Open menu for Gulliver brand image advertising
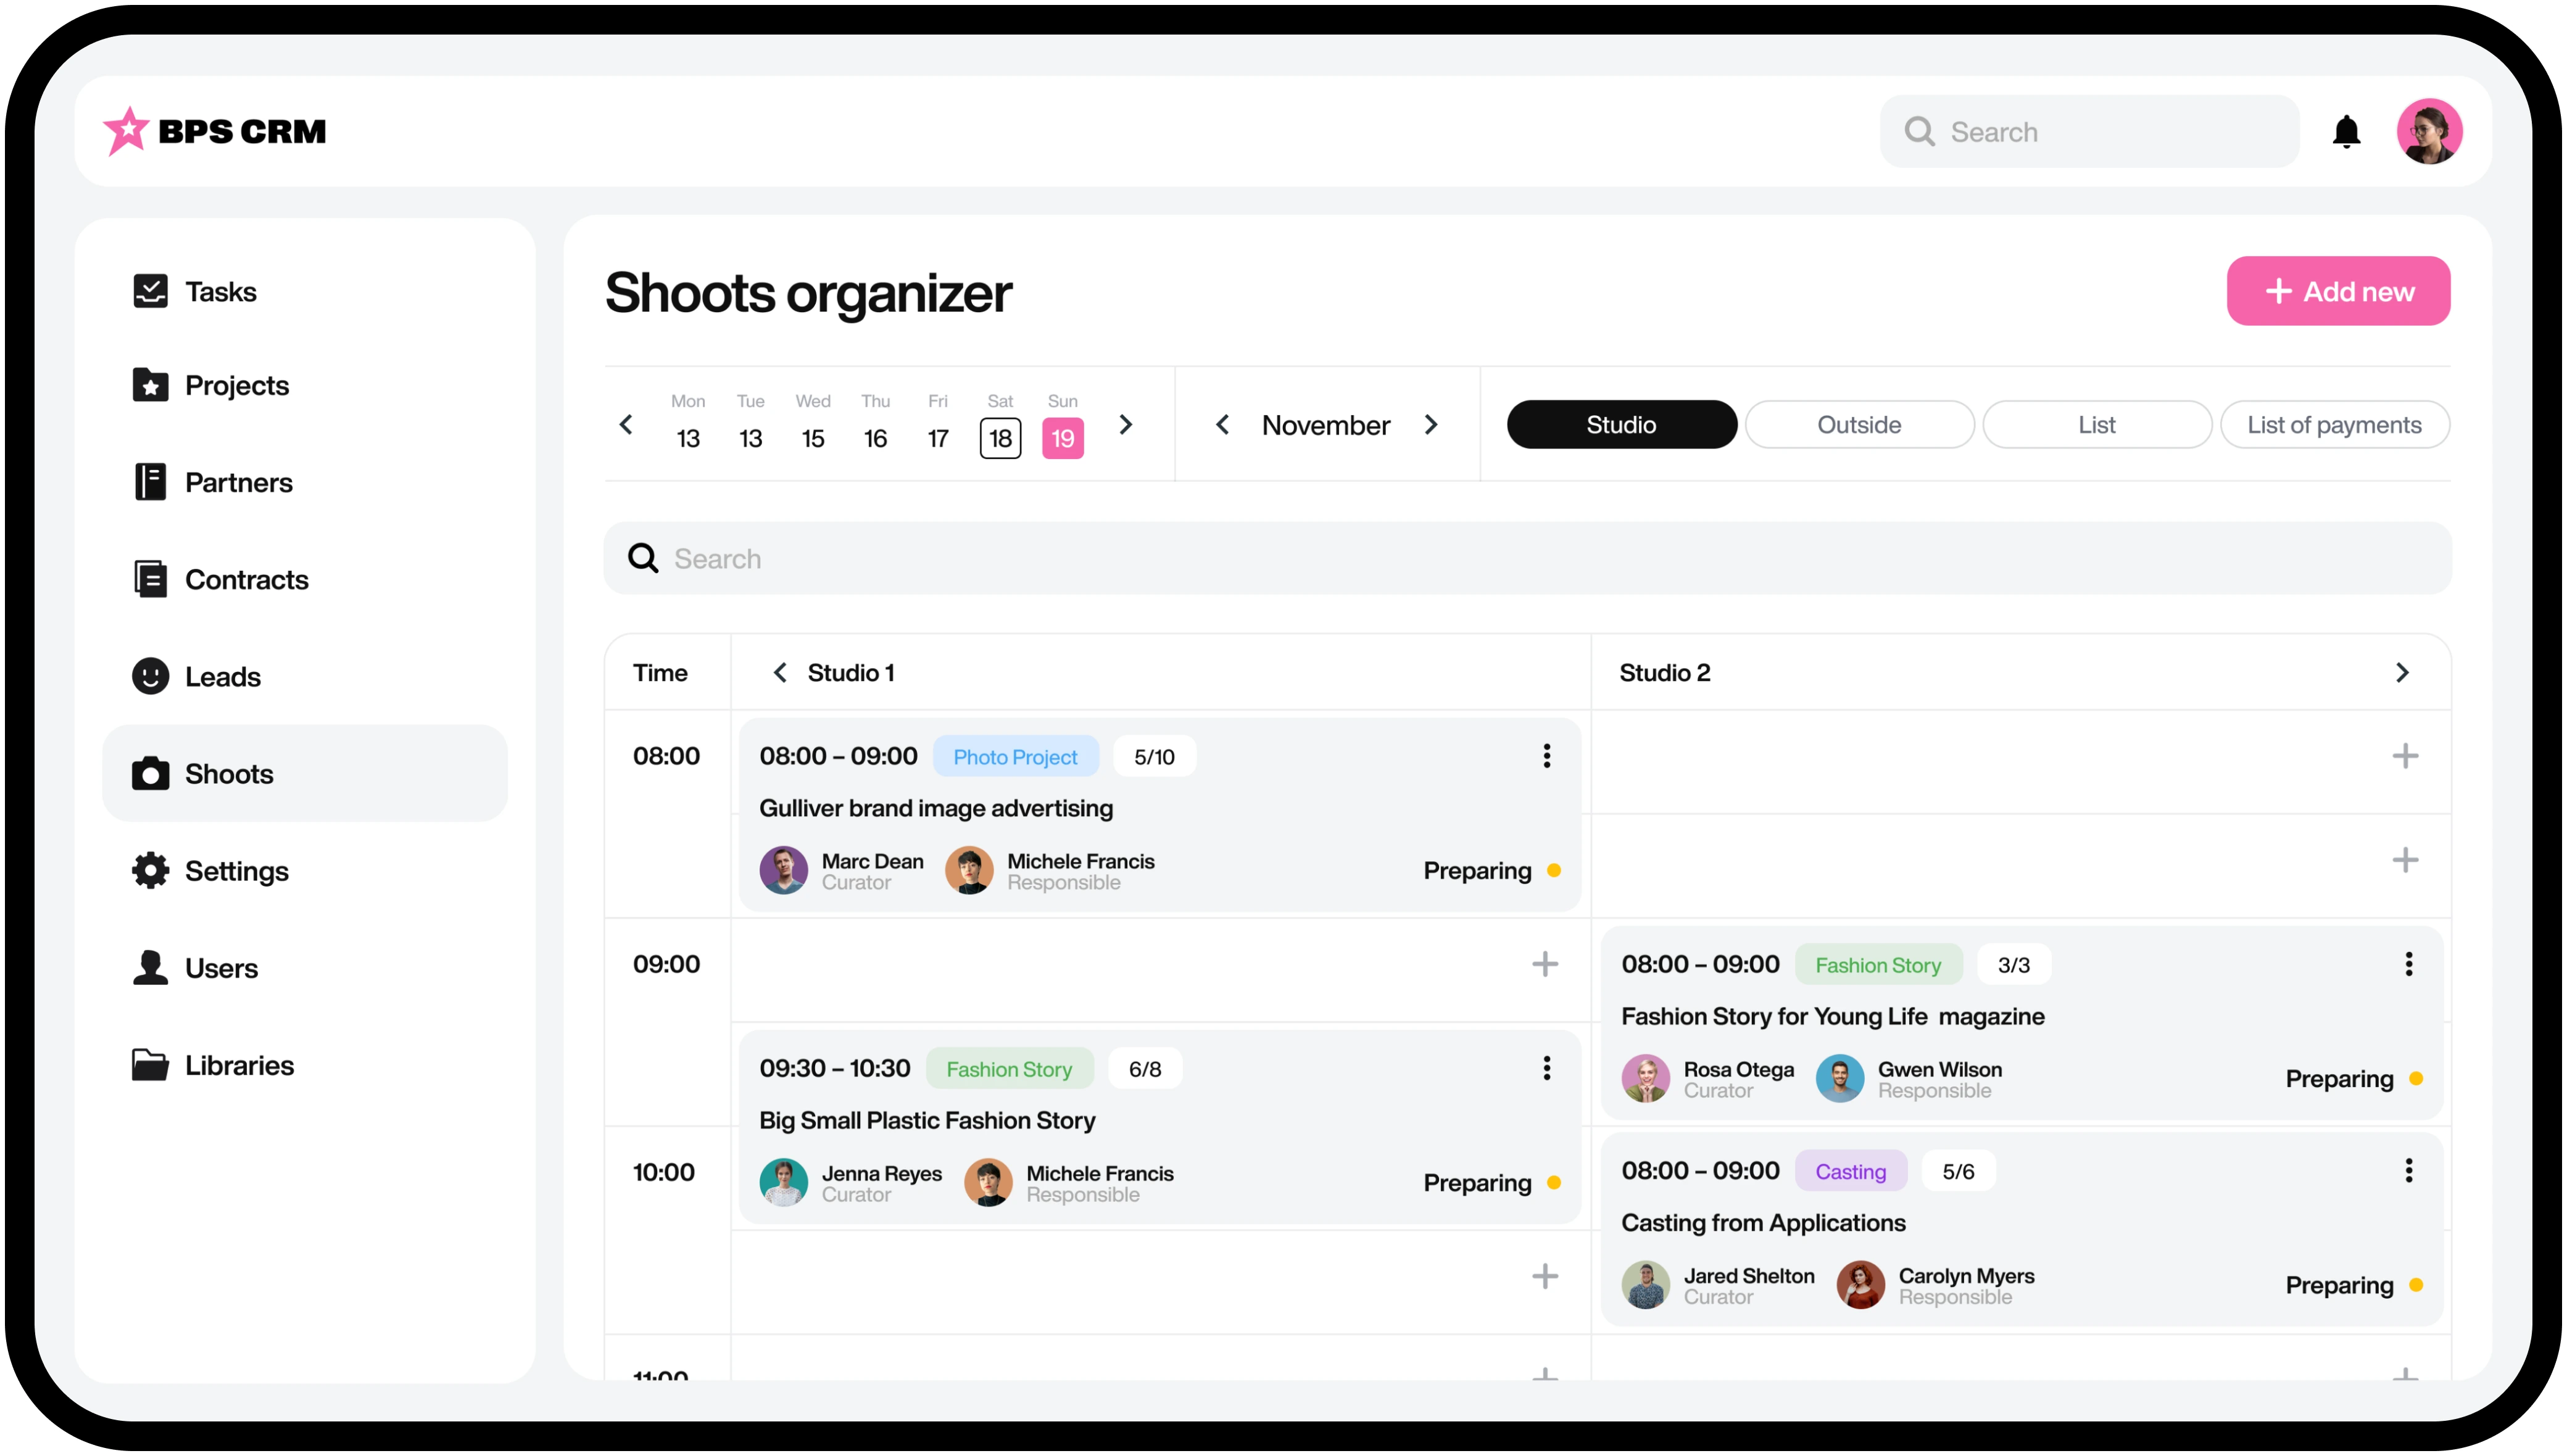2567x1456 pixels. pyautogui.click(x=1546, y=755)
